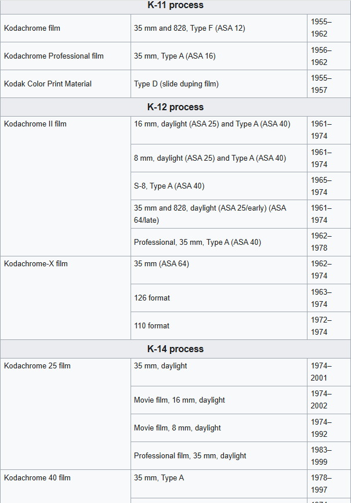Select the Kodachrome II film cell
Image resolution: width=351 pixels, height=503 pixels.
(35, 124)
